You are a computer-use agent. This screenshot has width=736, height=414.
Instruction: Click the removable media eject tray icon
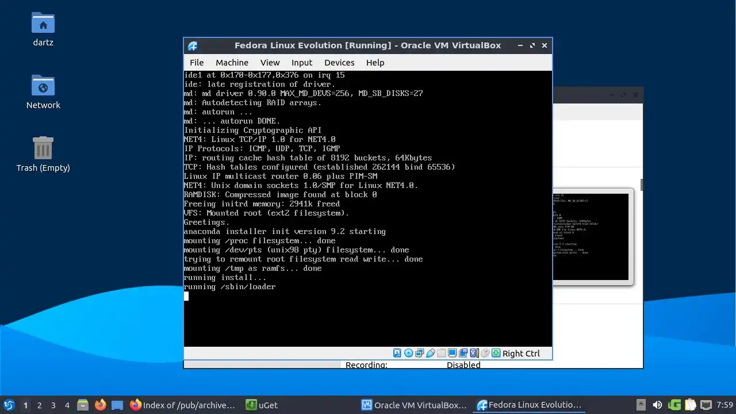(x=641, y=405)
